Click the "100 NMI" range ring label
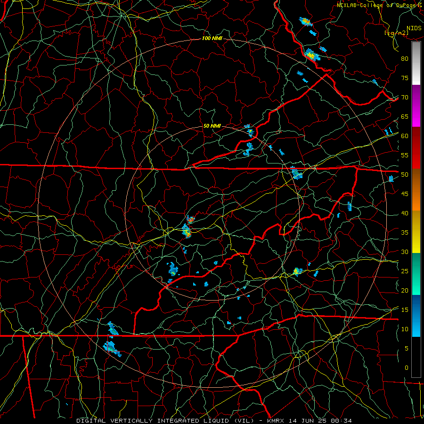The width and height of the screenshot is (424, 424). (212, 39)
